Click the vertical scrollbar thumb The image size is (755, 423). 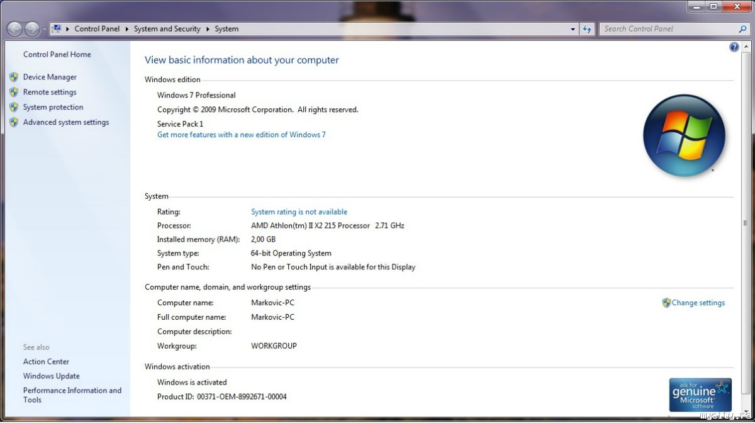click(x=746, y=222)
